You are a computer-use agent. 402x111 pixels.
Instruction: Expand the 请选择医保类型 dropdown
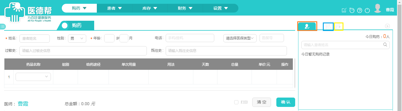(240, 38)
